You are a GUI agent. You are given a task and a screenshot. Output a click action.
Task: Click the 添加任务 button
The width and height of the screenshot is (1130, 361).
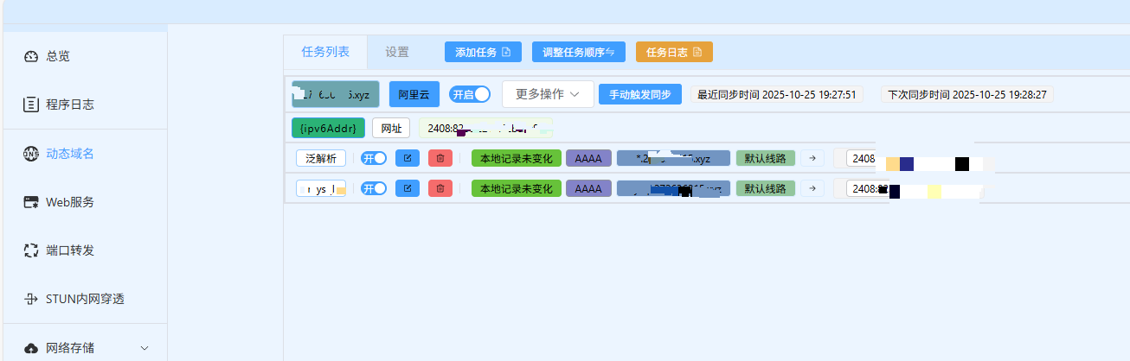[x=483, y=52]
